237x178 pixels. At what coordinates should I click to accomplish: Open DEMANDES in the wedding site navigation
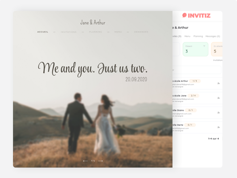141,32
